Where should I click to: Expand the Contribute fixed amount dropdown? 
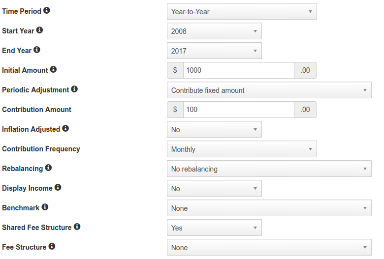pos(269,90)
